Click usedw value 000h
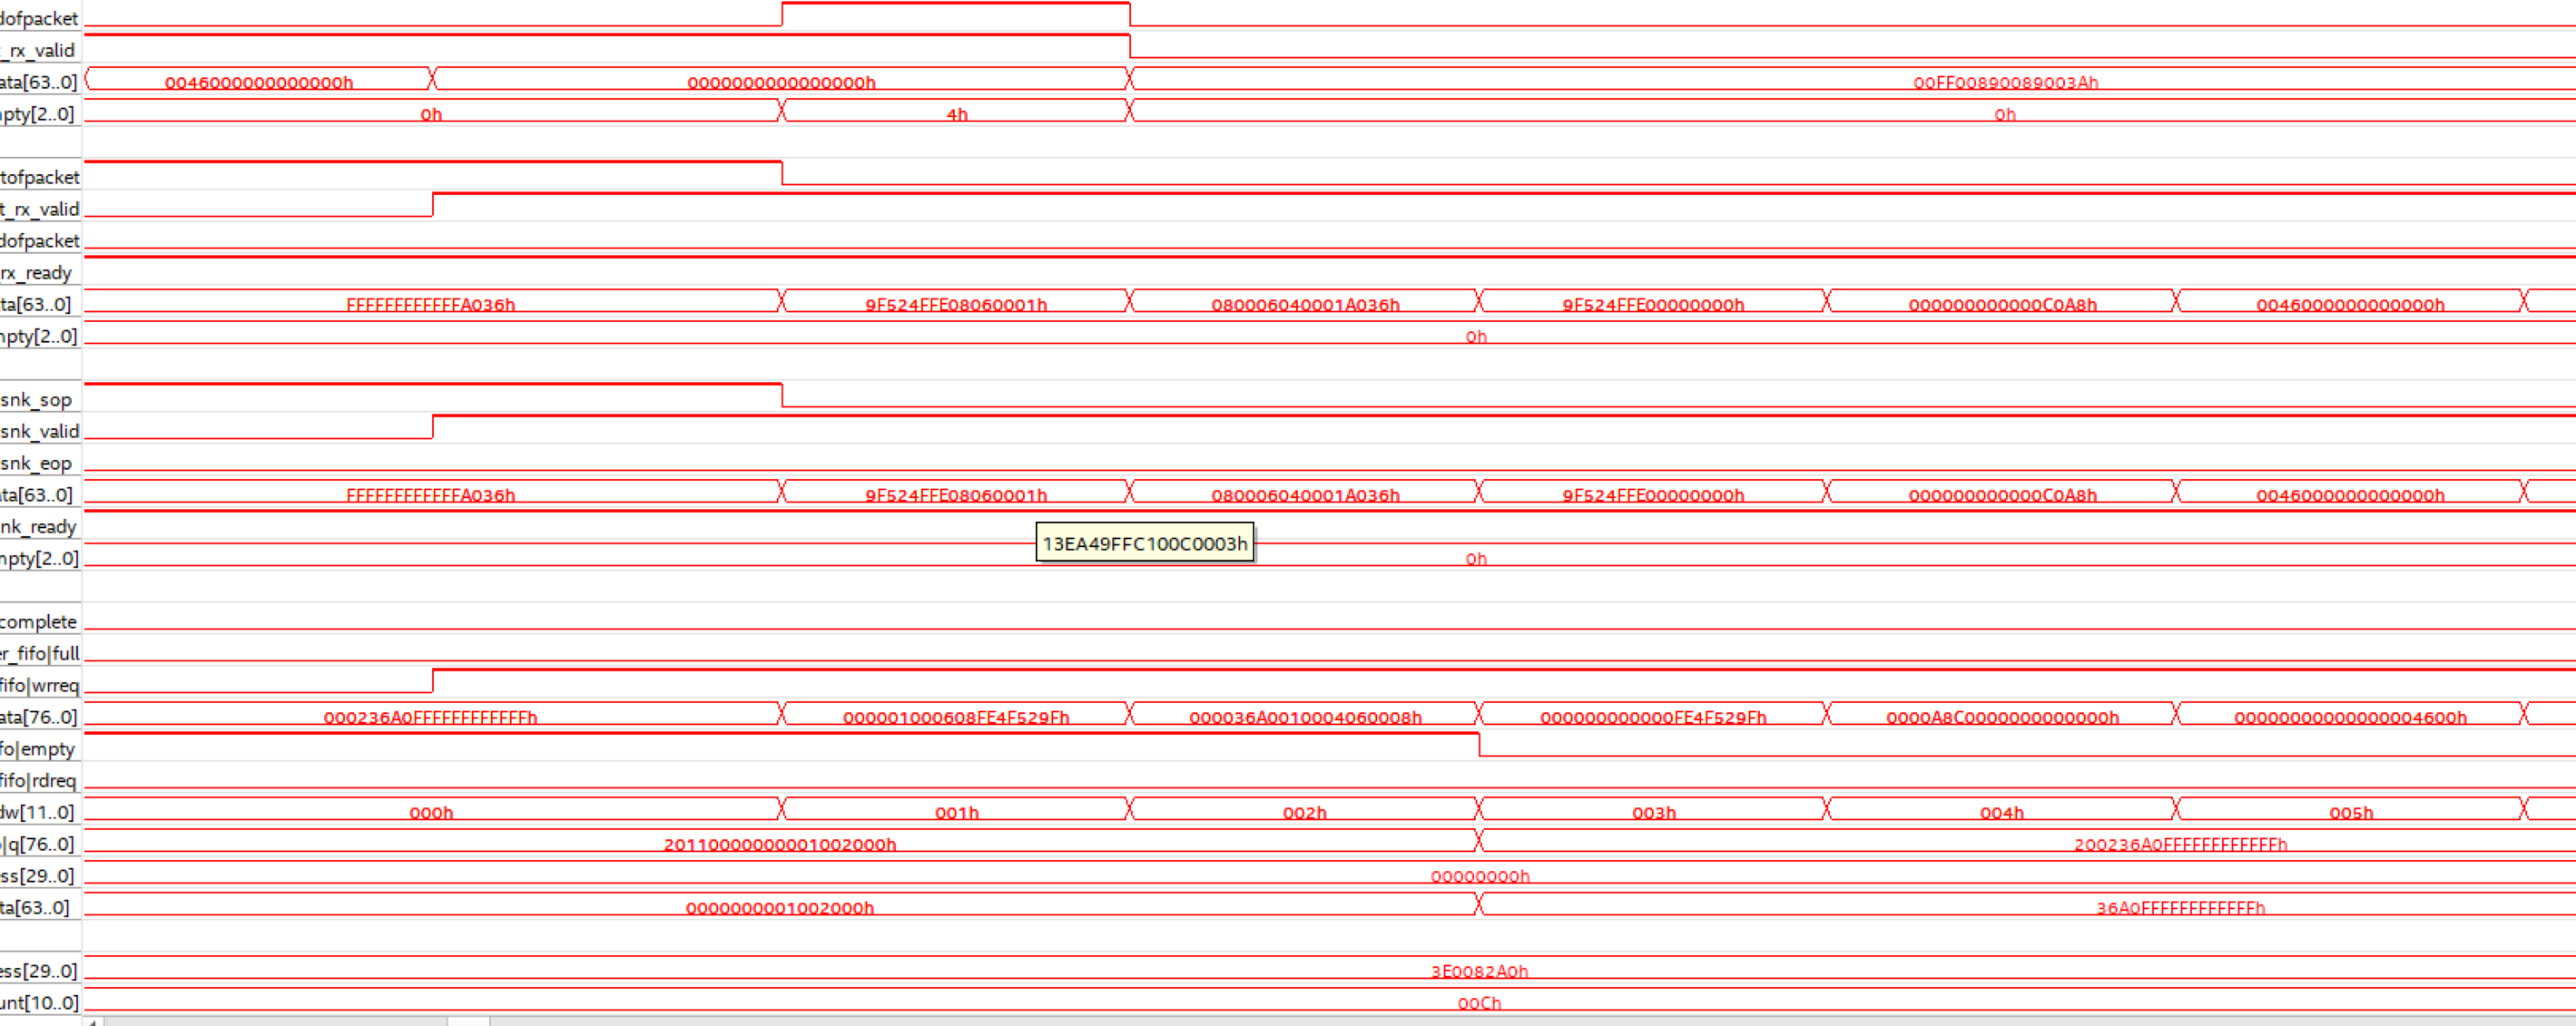This screenshot has width=2576, height=1026. 431,813
